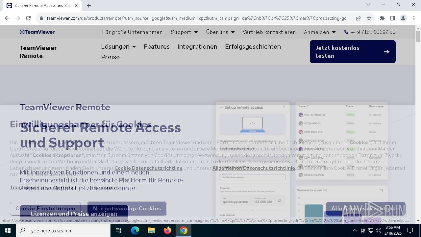Go to the Features page
Viewport: 421px width, 237px height.
tap(157, 46)
